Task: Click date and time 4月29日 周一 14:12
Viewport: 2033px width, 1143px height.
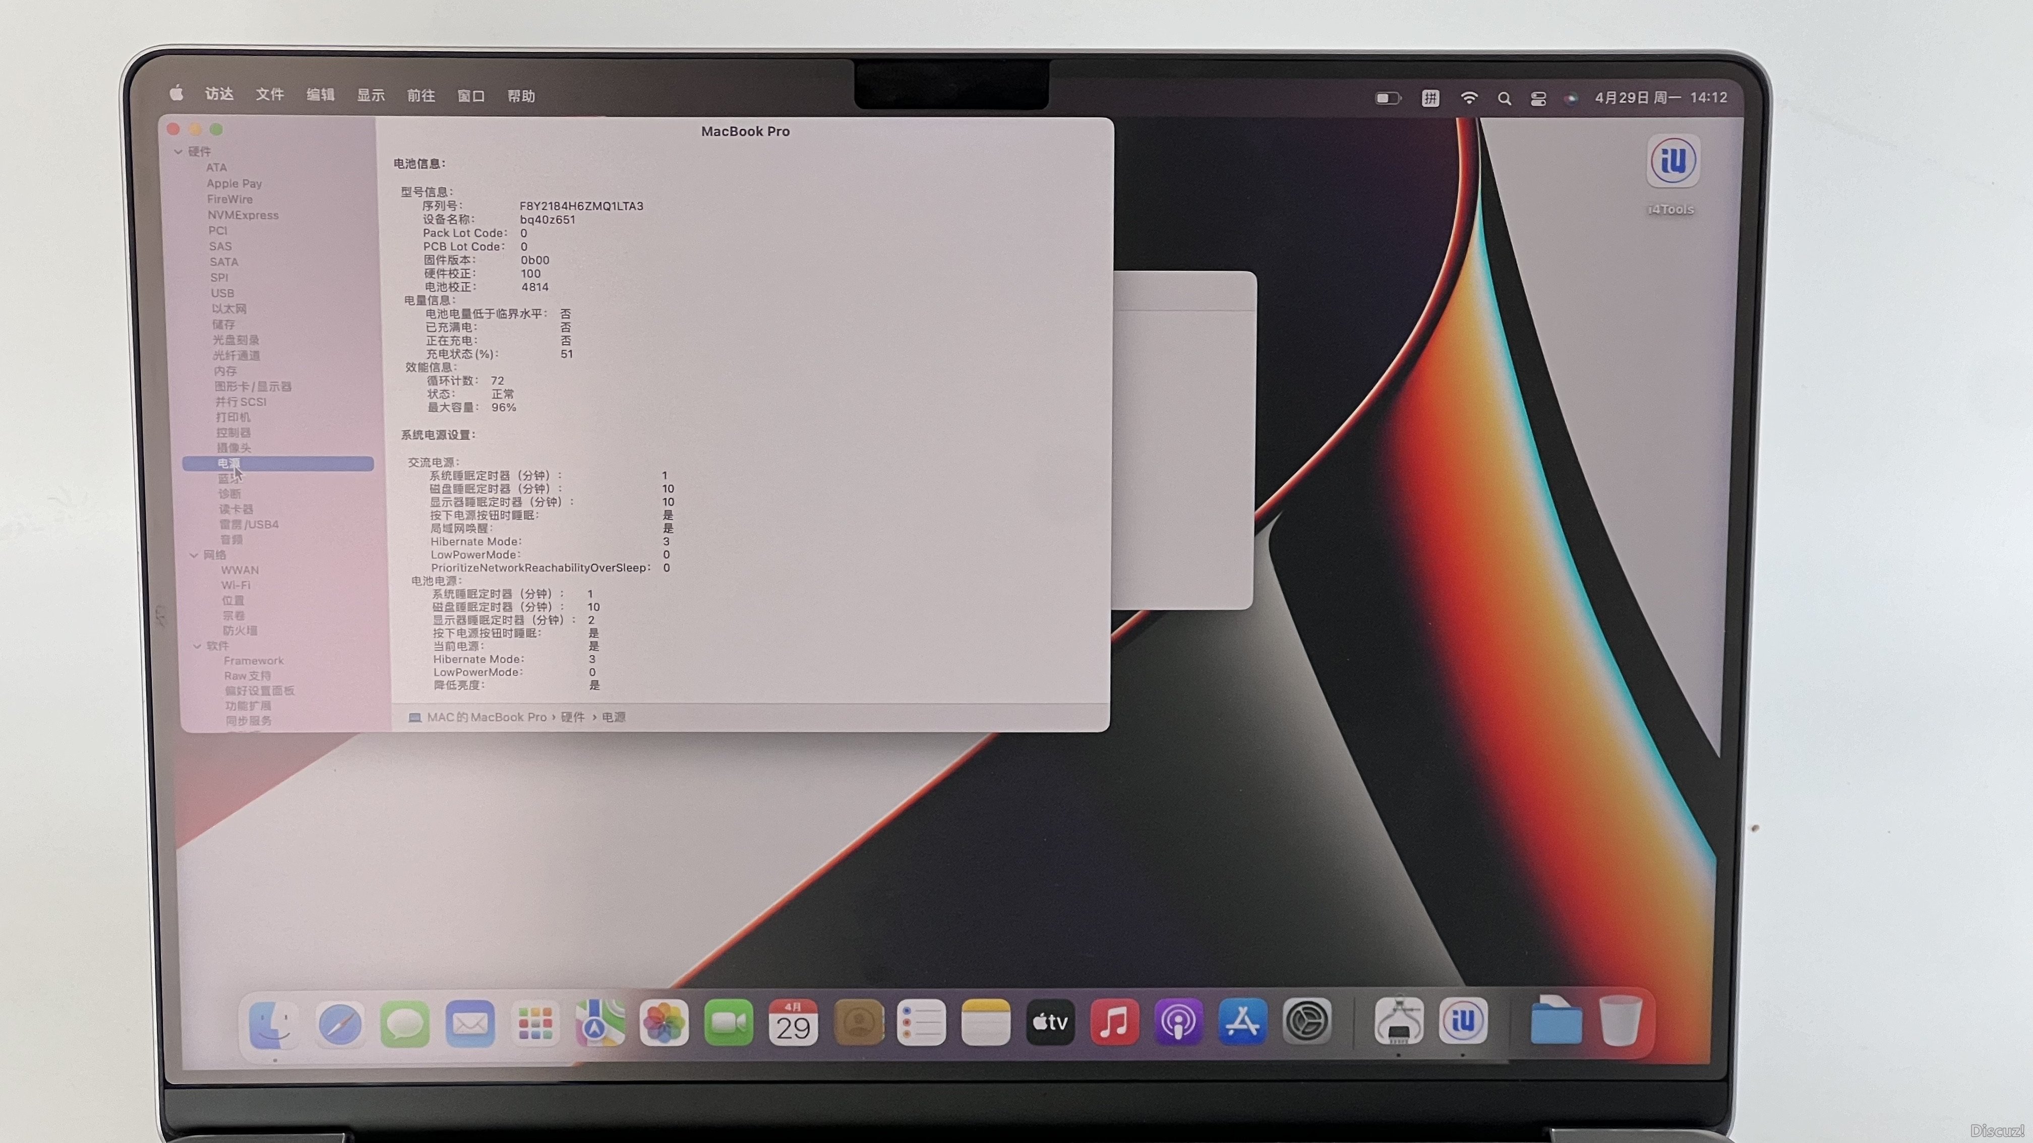Action: [1661, 98]
